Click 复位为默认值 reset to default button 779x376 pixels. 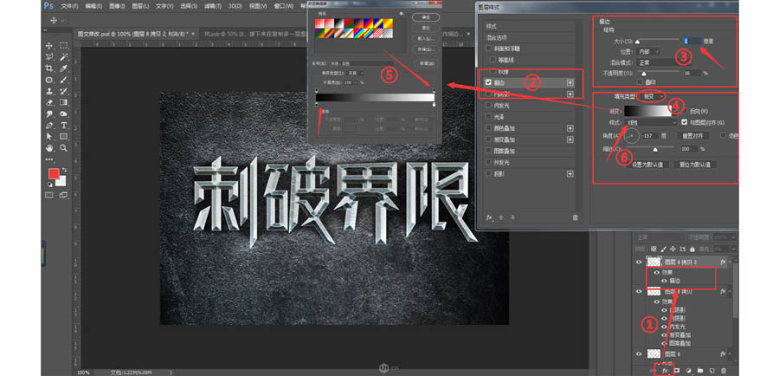695,165
